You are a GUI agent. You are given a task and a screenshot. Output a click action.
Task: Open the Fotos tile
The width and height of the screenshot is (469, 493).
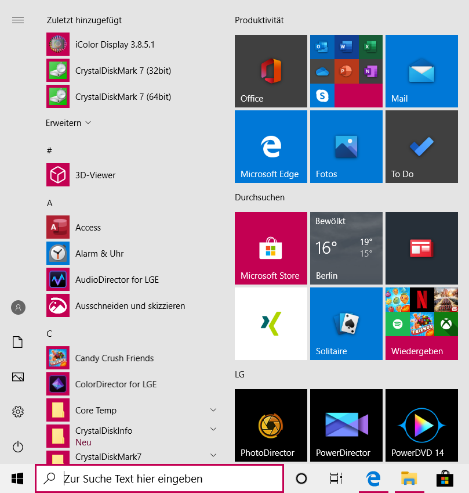[346, 146]
